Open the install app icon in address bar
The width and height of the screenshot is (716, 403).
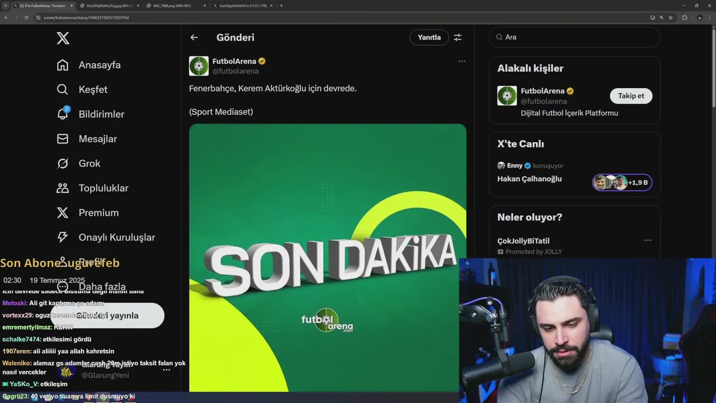pyautogui.click(x=652, y=17)
